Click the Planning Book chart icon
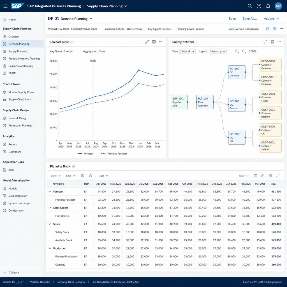Screen dimensions: 287x287 coord(263,176)
